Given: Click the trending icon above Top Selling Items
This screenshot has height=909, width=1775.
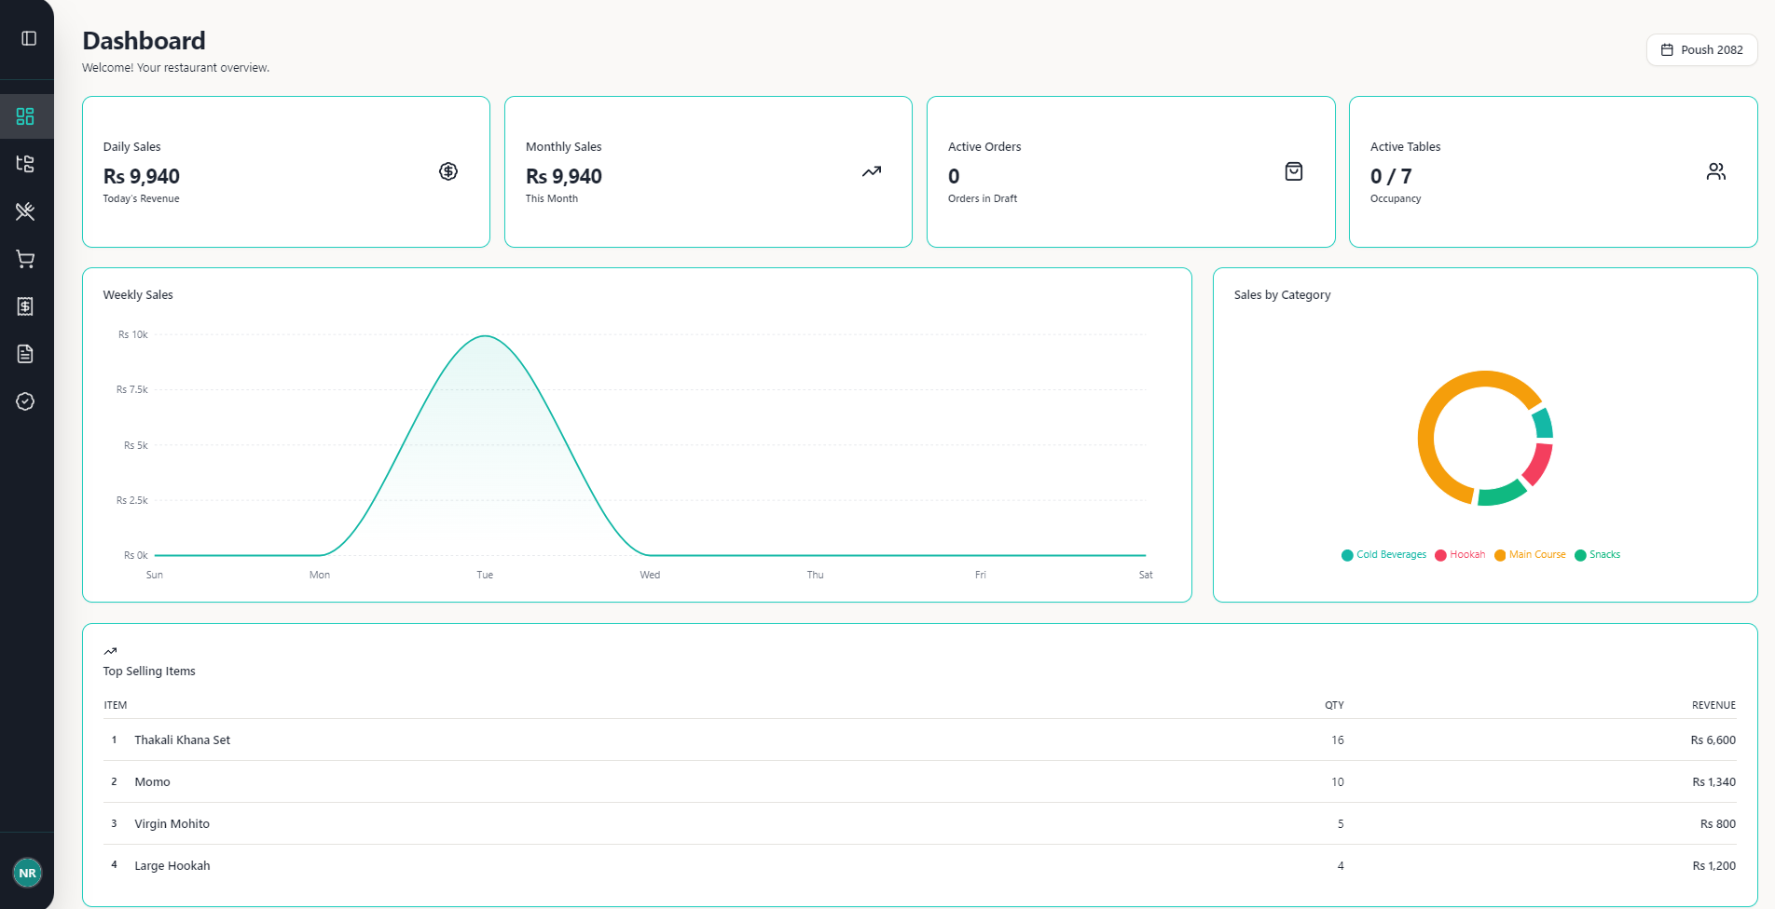Looking at the screenshot, I should [109, 651].
